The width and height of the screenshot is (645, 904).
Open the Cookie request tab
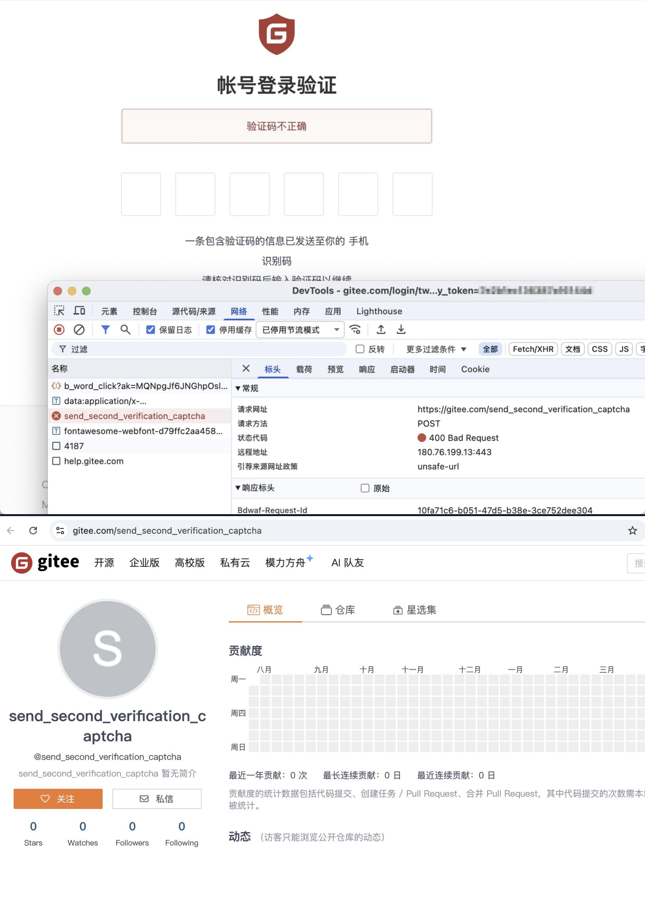pos(475,369)
